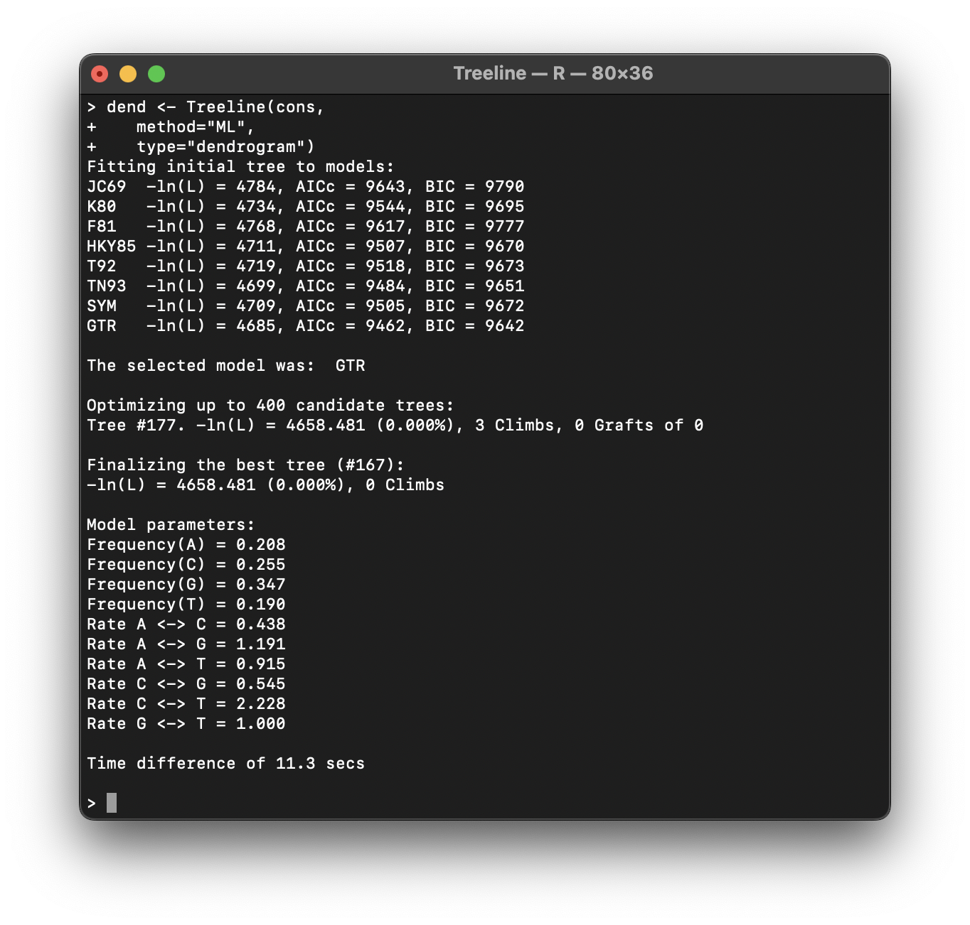Click the yellow minimize window button

coord(128,74)
